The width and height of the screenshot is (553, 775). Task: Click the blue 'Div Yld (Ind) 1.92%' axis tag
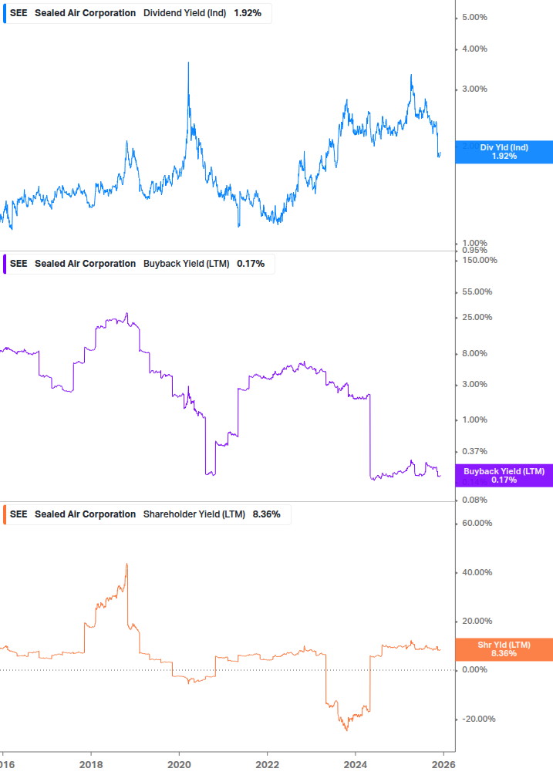(504, 152)
